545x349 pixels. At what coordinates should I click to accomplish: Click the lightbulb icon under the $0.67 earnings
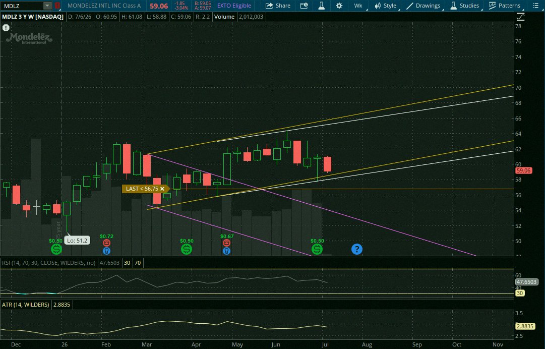(x=226, y=251)
